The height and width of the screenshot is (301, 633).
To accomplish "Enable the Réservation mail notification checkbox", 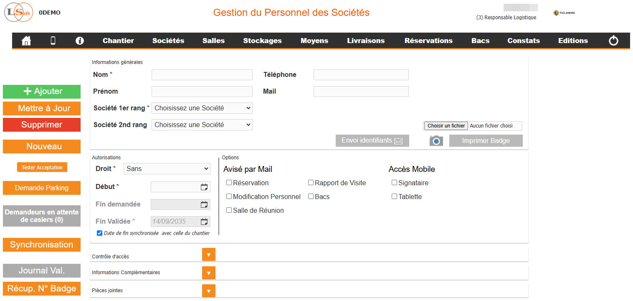I will click(229, 183).
